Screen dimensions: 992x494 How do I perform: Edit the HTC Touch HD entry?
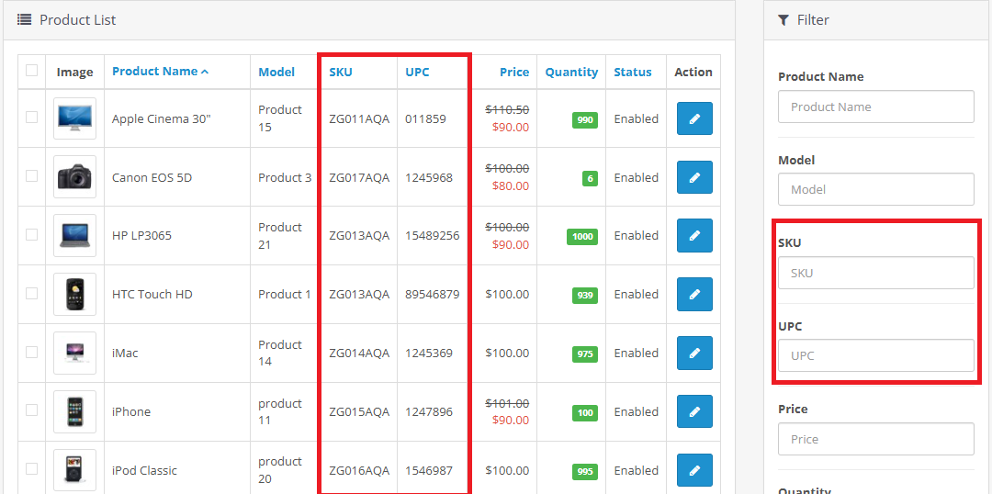(694, 295)
